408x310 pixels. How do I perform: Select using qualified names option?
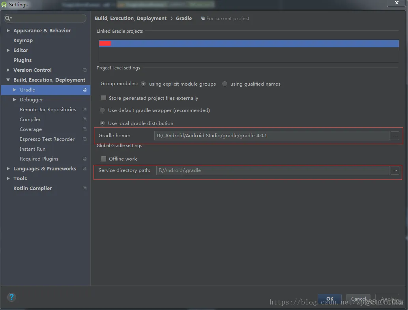pos(225,84)
